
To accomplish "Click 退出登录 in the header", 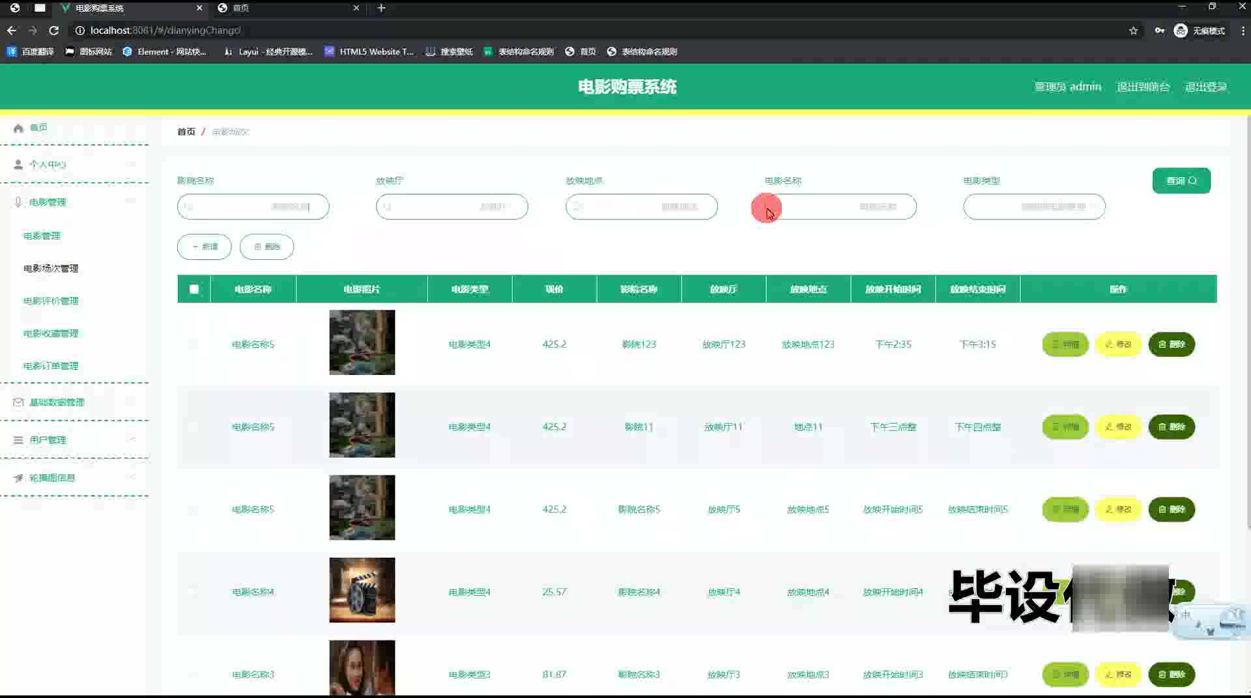I will click(1205, 87).
